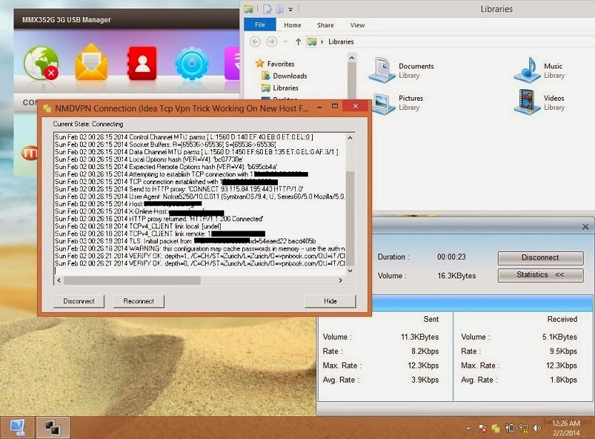Open the File tab in Libraries window
Screen dimensions: 595x439
(260, 25)
